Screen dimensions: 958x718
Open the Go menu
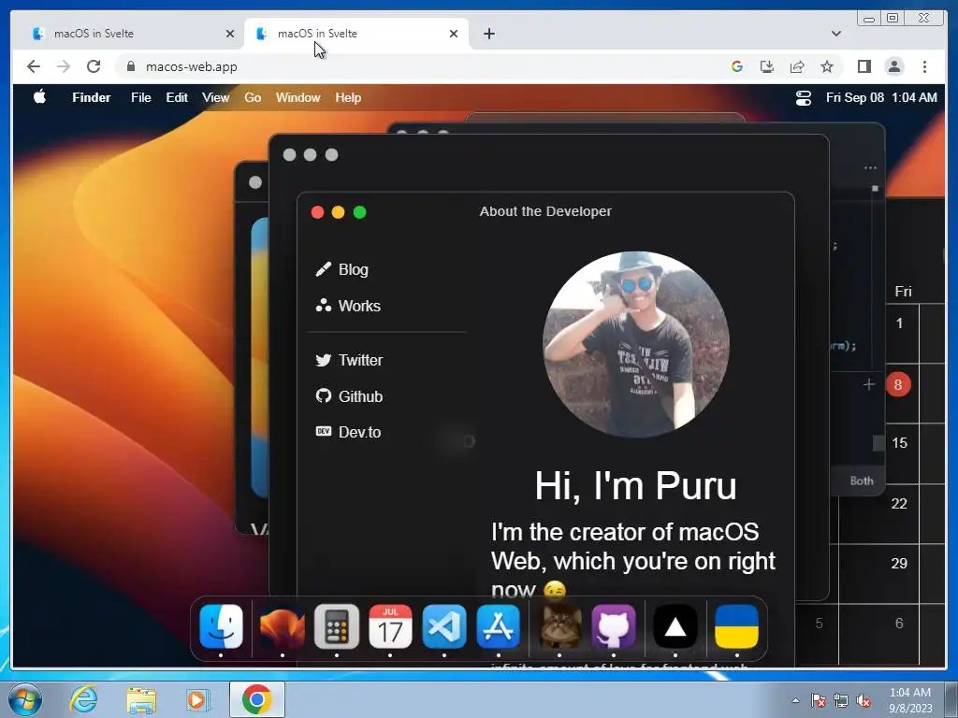tap(253, 97)
